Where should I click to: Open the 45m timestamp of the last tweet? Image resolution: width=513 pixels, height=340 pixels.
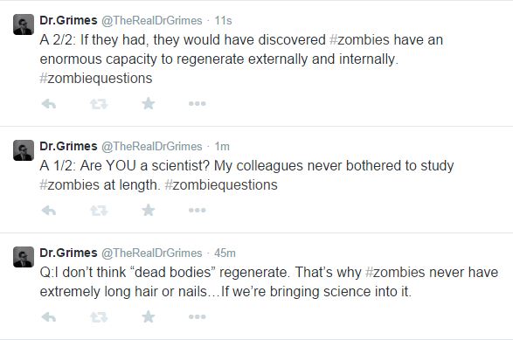(225, 253)
